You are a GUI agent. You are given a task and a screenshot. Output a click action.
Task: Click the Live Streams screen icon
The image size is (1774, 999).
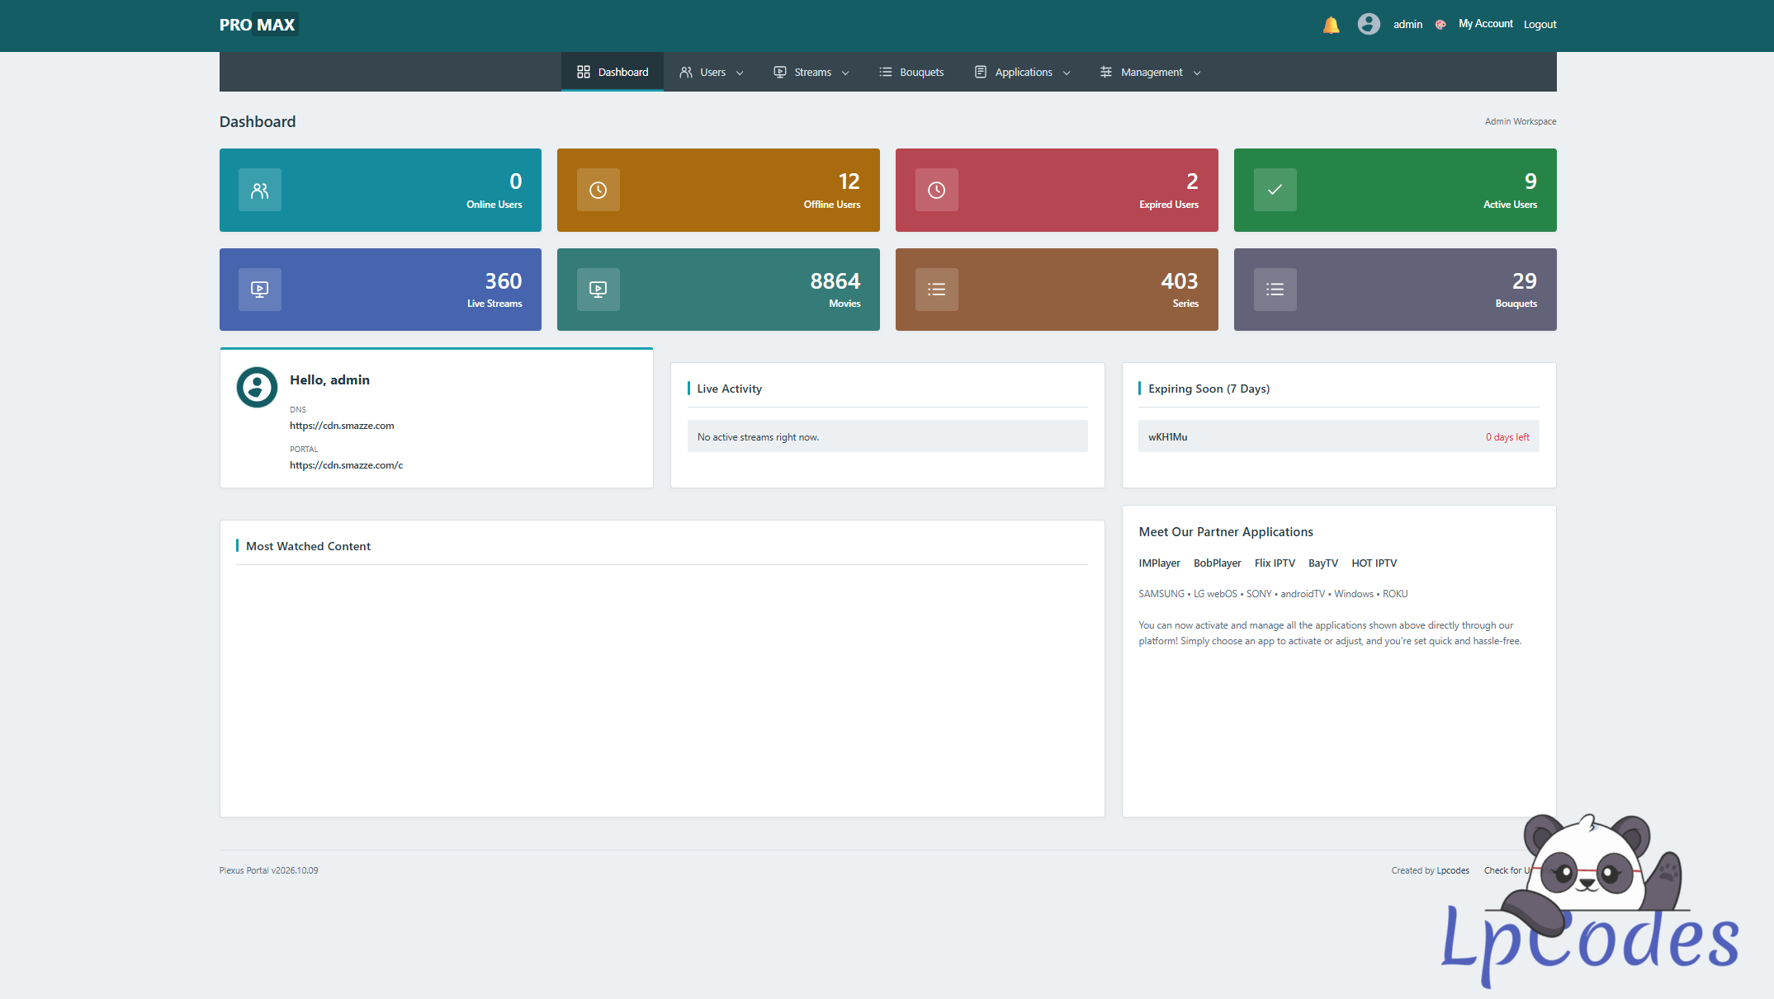[260, 290]
